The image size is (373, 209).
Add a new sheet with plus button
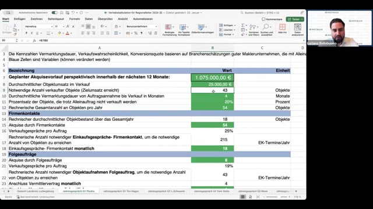click(296, 191)
